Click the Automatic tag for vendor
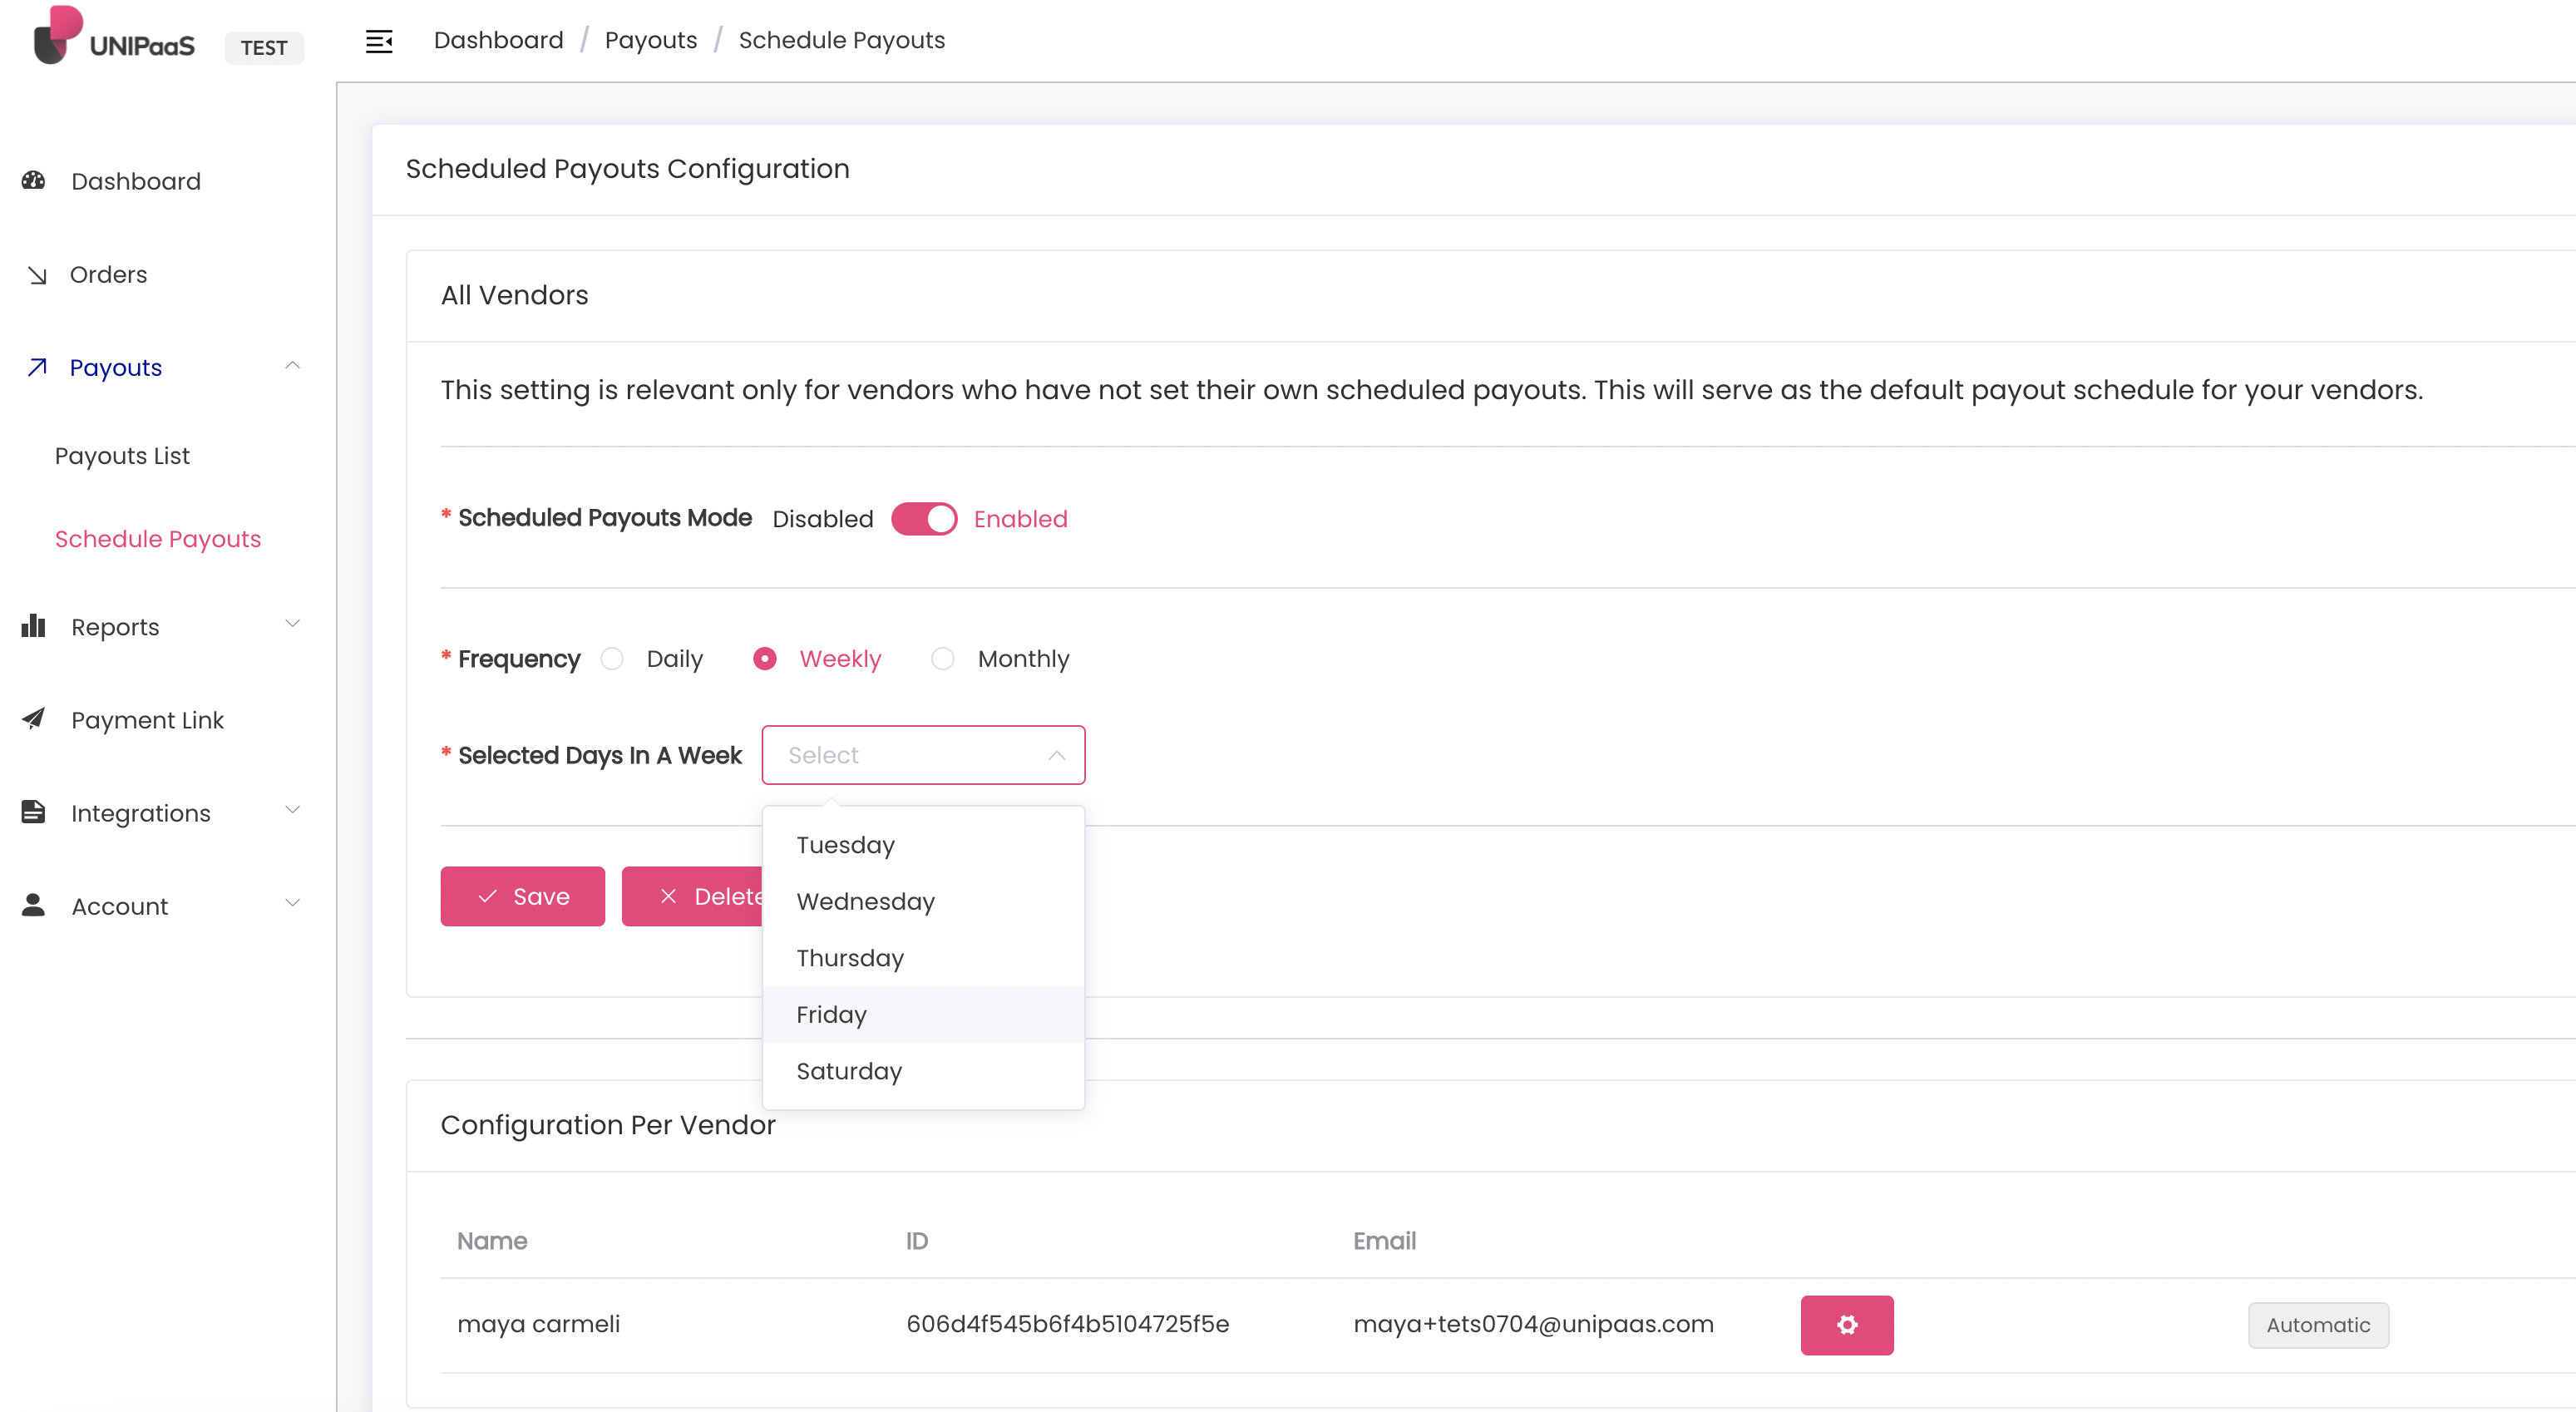The image size is (2576, 1412). pyautogui.click(x=2317, y=1324)
